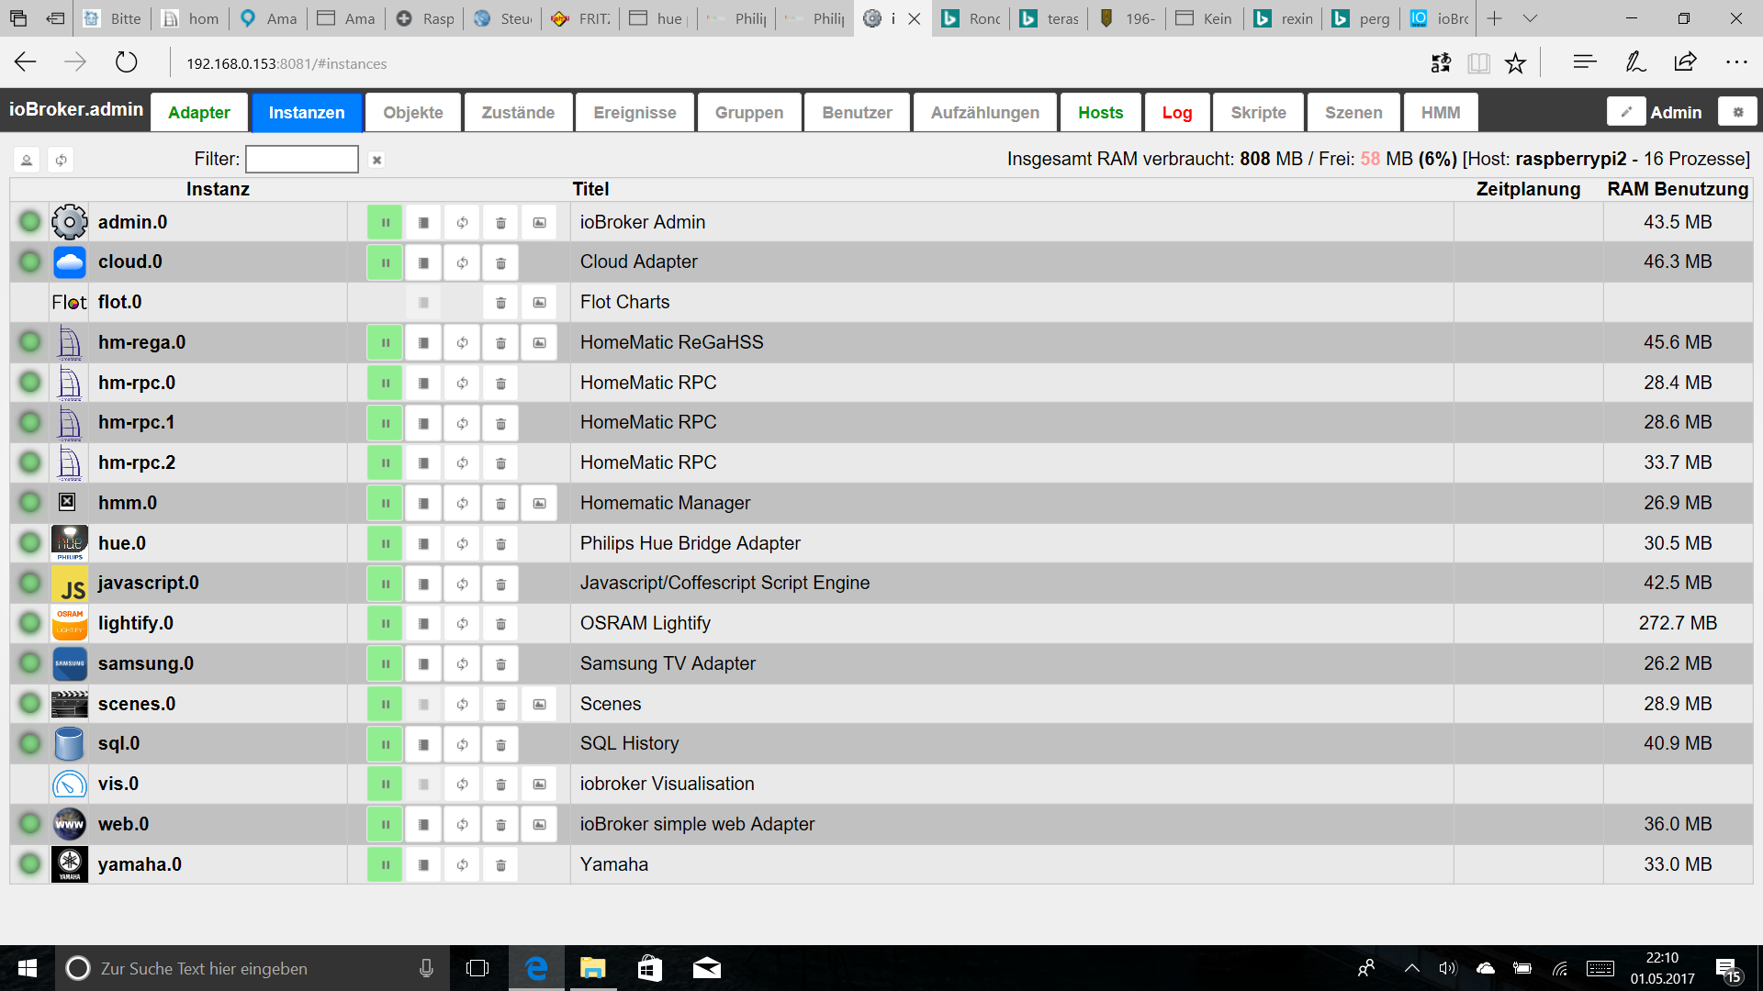
Task: Click the taskbar search box
Action: 252,968
